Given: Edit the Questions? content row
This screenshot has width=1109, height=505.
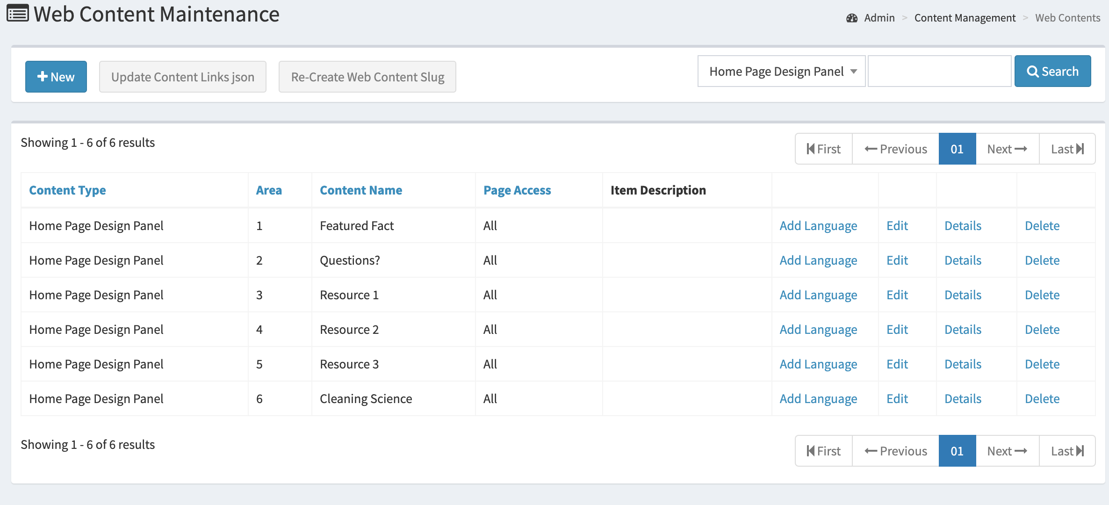Looking at the screenshot, I should tap(897, 260).
